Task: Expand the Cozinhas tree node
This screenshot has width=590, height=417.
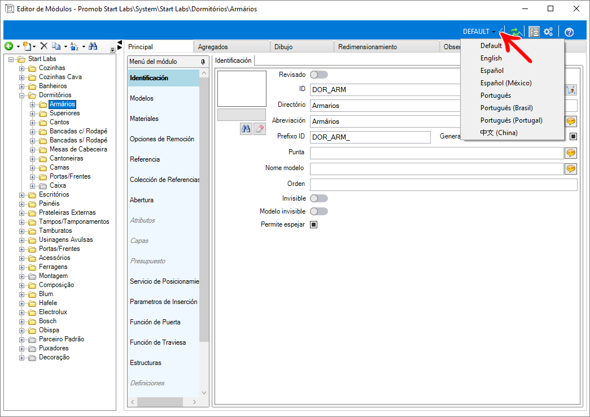Action: 22,68
